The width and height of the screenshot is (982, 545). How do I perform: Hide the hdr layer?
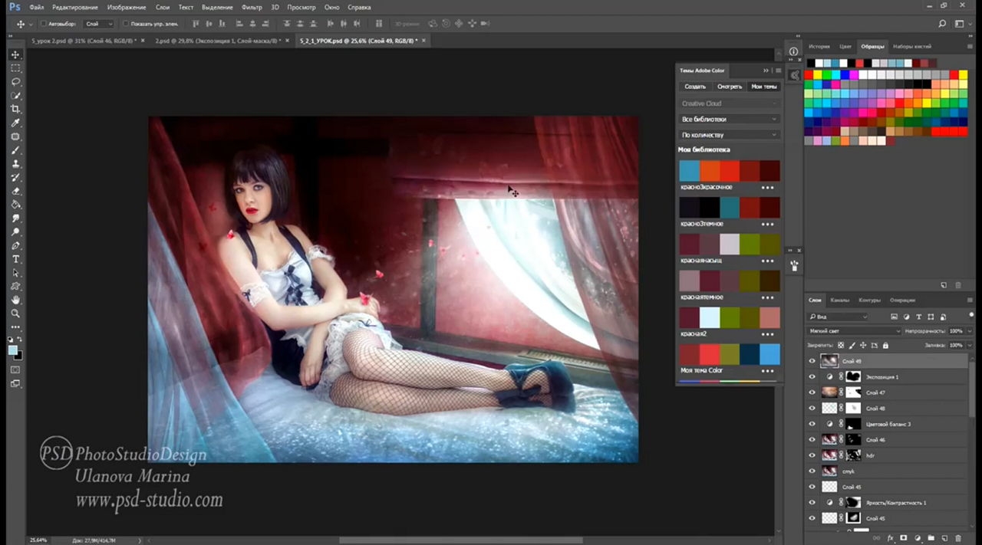(x=812, y=455)
